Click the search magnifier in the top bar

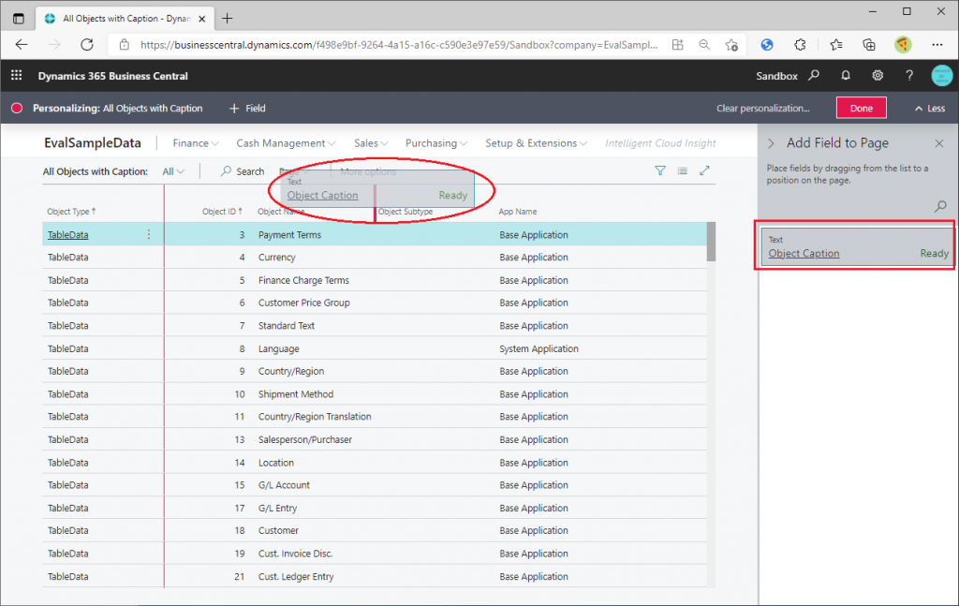pos(815,76)
